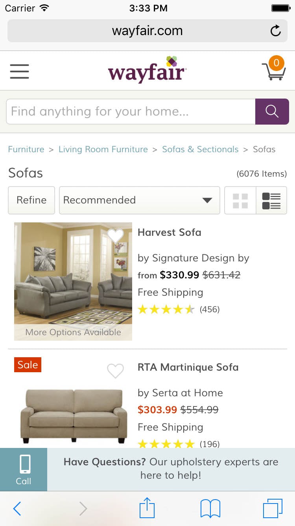Open the shopping cart

point(273,70)
